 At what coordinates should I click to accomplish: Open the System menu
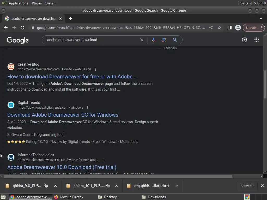[51, 3]
